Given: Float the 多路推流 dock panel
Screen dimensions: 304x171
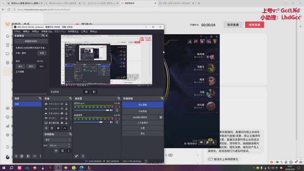Looking at the screenshot, I should click(x=43, y=36).
